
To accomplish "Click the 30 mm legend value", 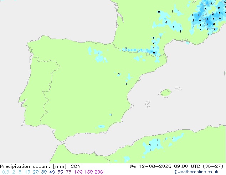I will [44, 172].
